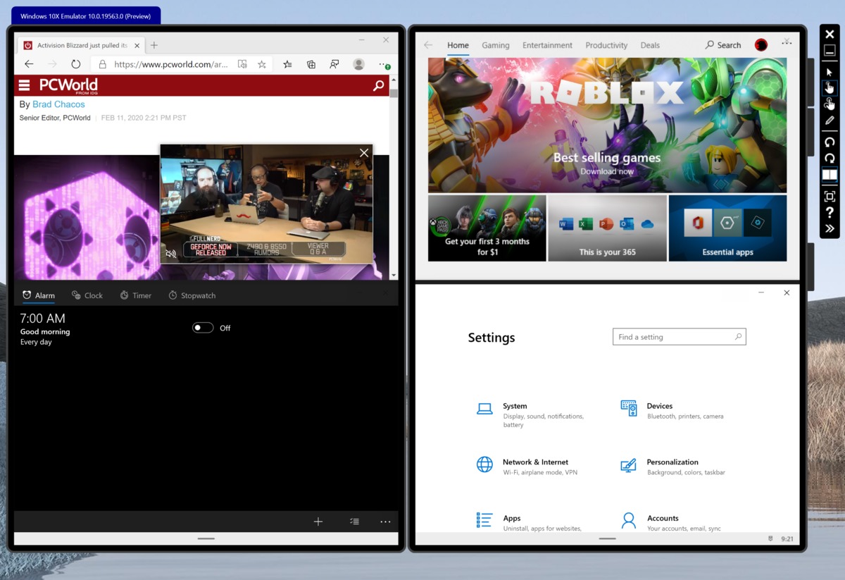Open Edge feedback icon
The width and height of the screenshot is (845, 580).
tap(334, 64)
